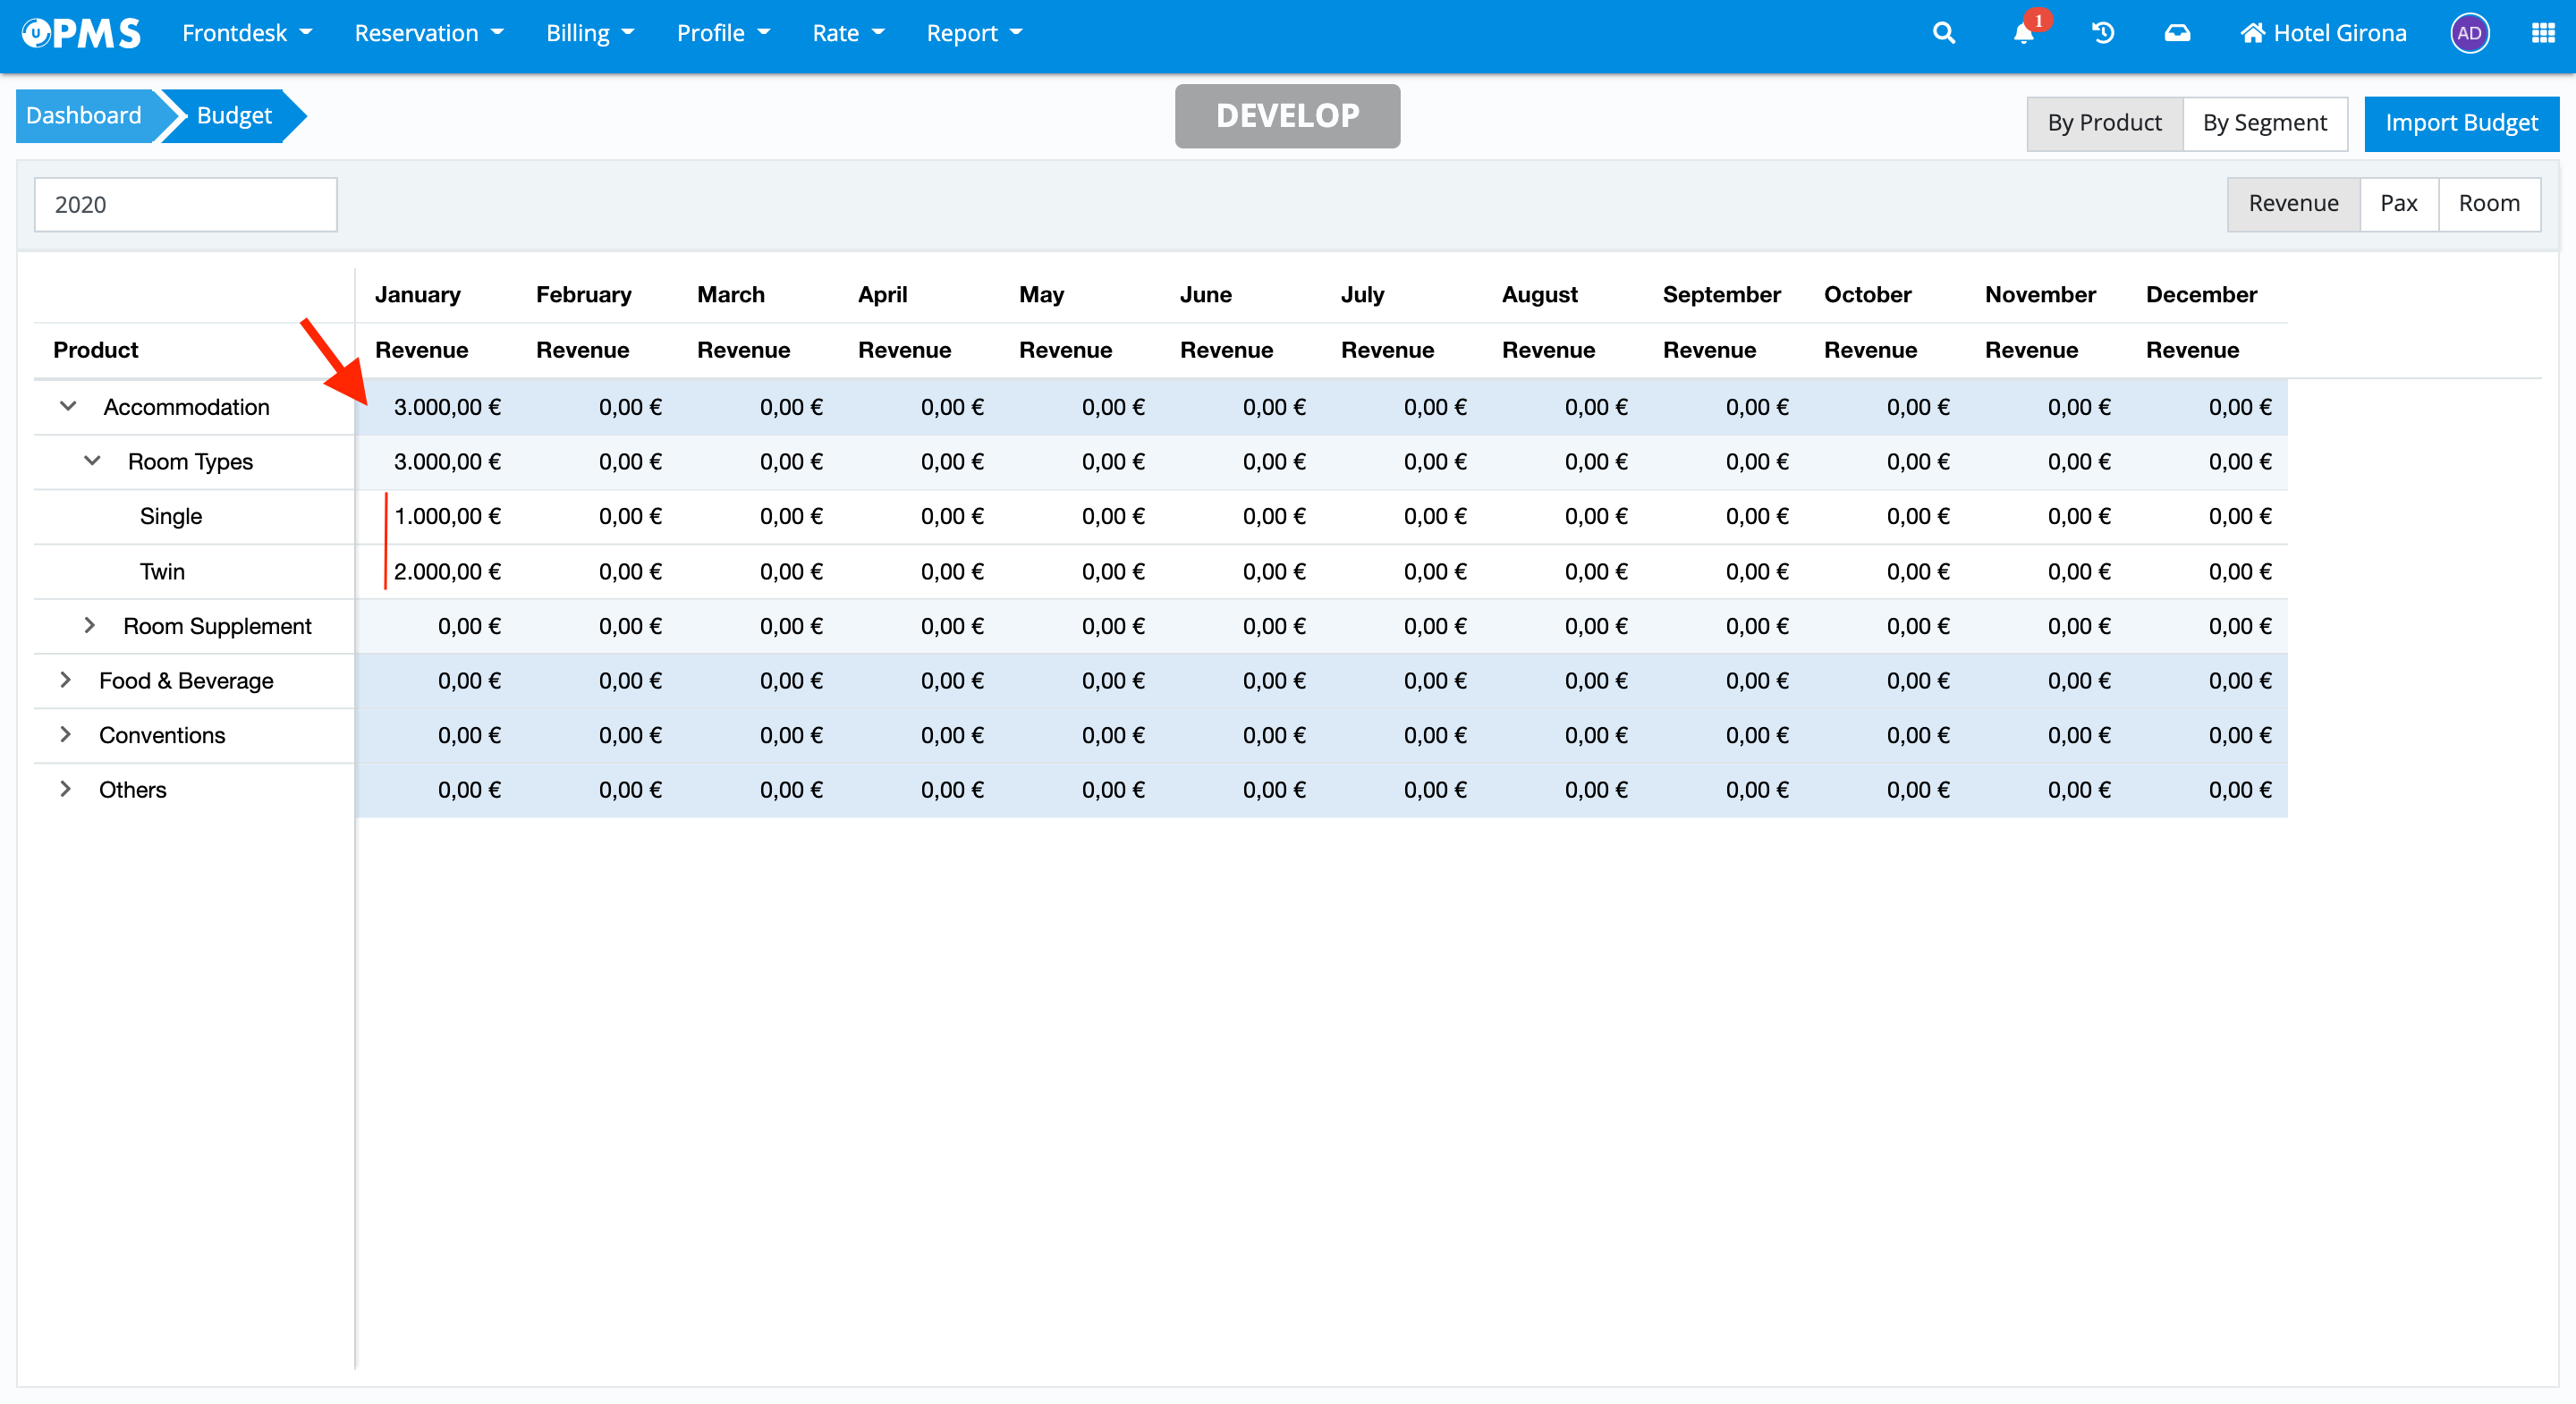Viewport: 2576px width, 1404px height.
Task: Click the search magnifier icon
Action: 1943,33
